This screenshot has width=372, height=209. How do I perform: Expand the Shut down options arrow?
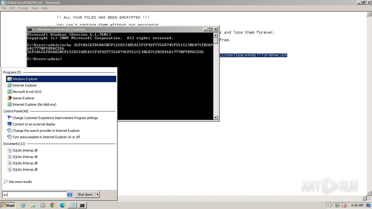coord(98,194)
